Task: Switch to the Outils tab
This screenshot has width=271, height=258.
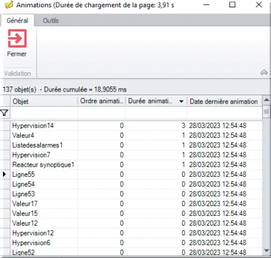Action: (51, 21)
